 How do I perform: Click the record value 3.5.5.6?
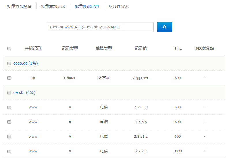pyautogui.click(x=141, y=122)
